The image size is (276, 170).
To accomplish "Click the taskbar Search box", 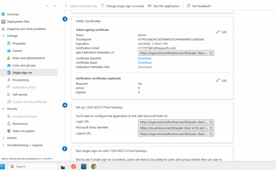I will 33,166.
